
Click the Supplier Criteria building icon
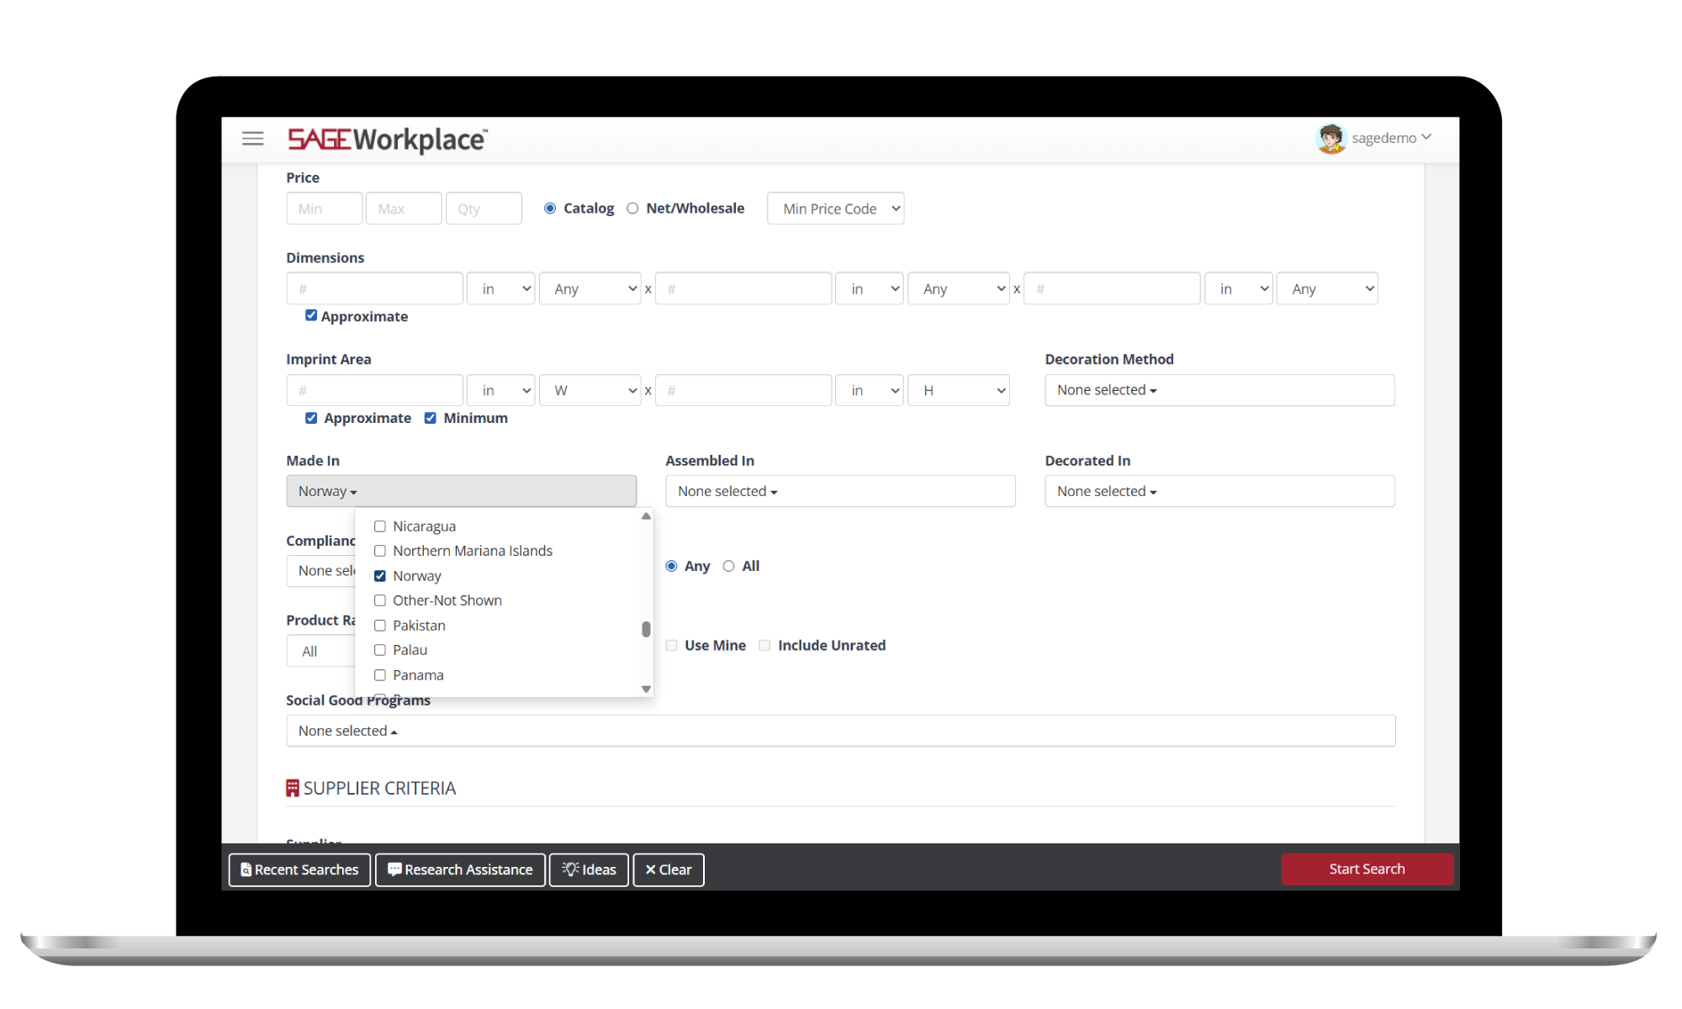coord(293,788)
